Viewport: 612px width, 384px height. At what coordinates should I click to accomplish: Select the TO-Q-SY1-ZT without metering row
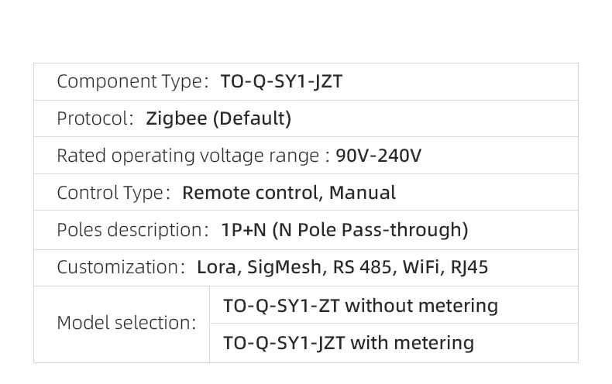click(360, 305)
